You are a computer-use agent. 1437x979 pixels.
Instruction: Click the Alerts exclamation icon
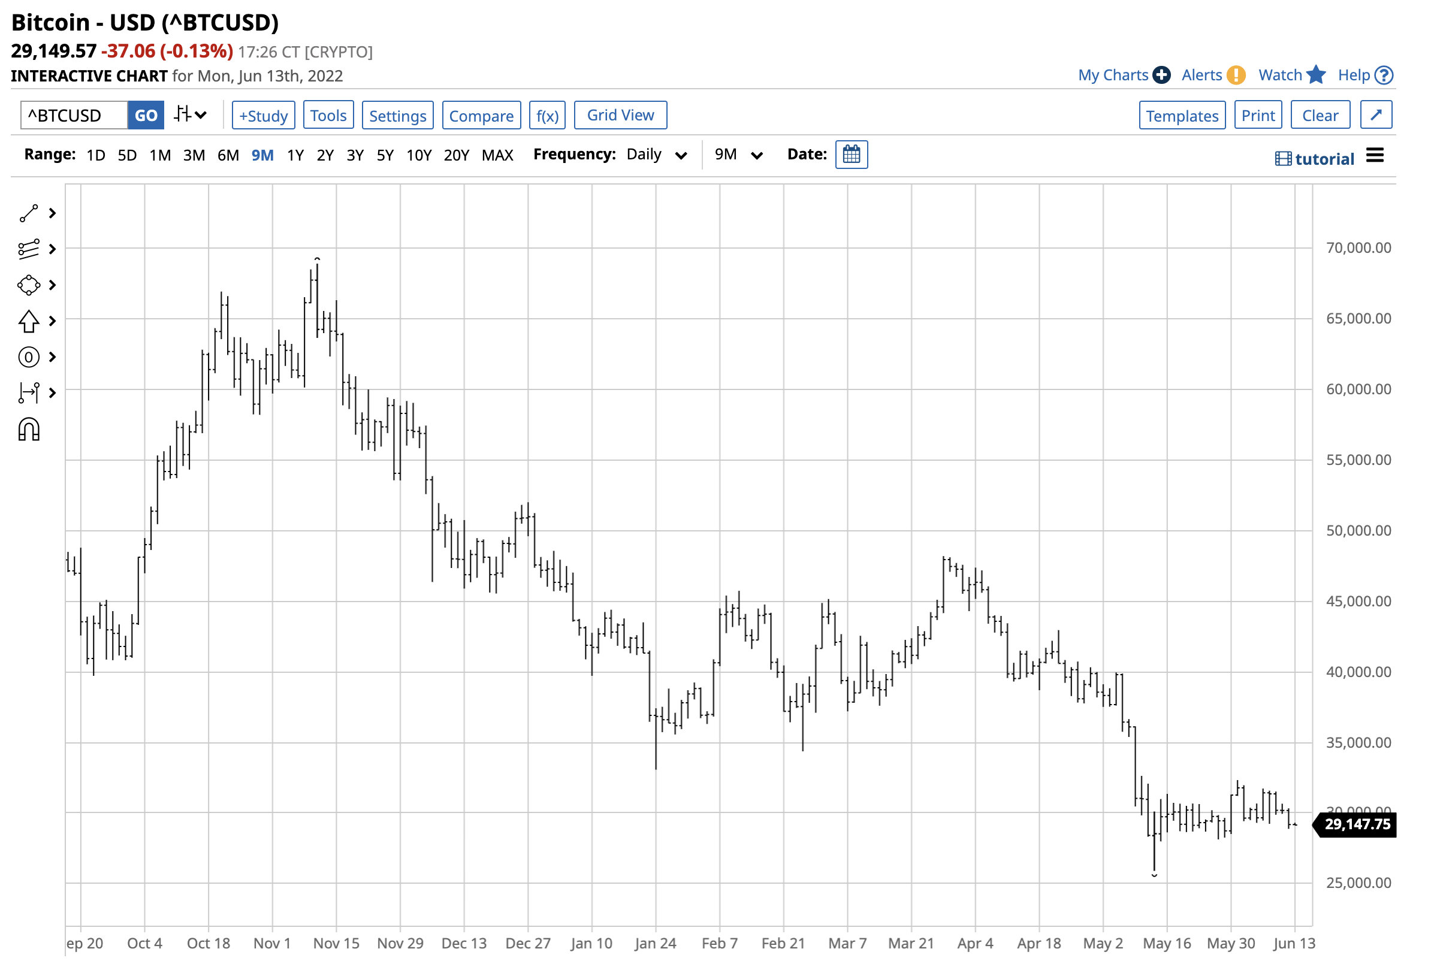[x=1237, y=75]
